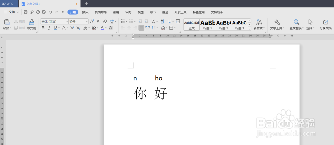Toggle Superscript formatting
The width and height of the screenshot is (334, 145).
72,28
